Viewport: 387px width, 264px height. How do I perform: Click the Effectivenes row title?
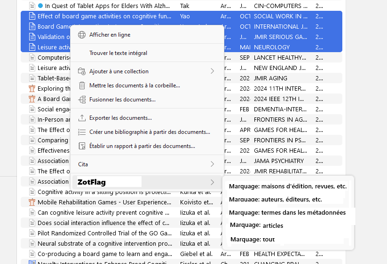(54, 151)
